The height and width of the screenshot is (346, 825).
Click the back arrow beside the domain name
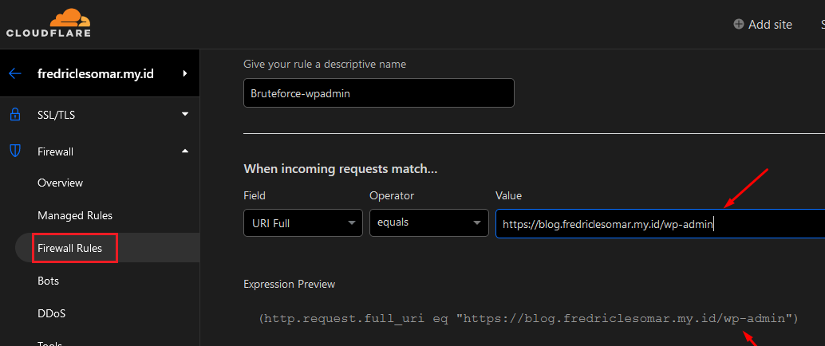pyautogui.click(x=15, y=74)
